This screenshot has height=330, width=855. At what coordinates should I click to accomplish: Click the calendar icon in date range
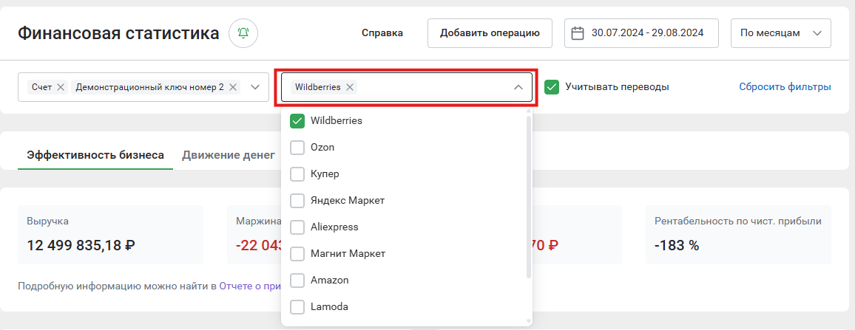(578, 33)
